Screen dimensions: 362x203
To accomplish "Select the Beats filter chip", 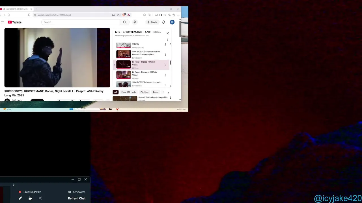I will click(x=156, y=92).
